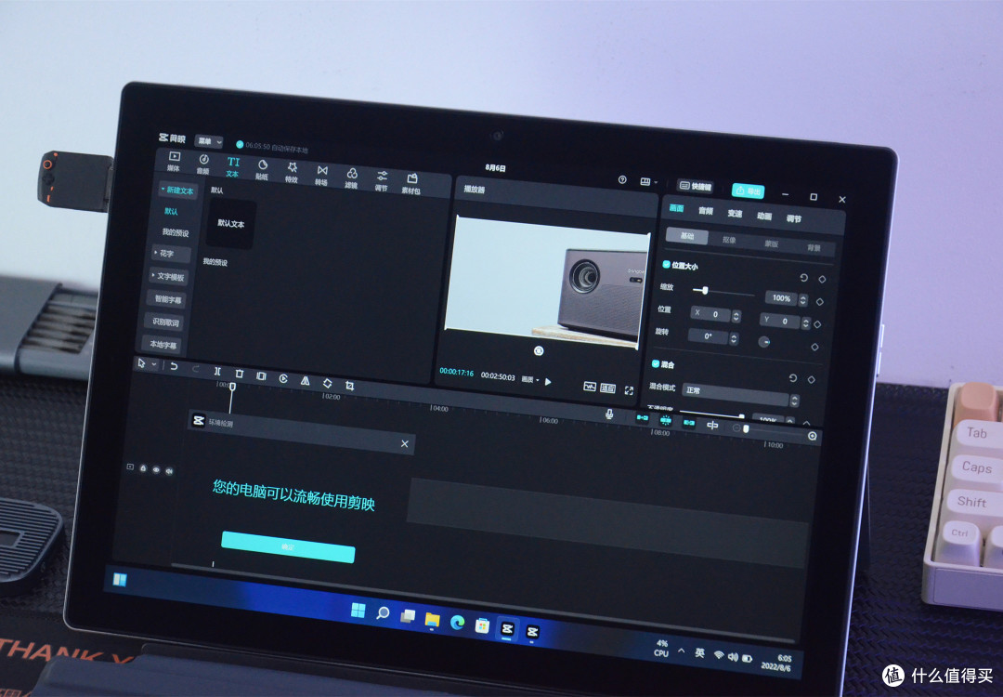Uncheck the 混合 checkbox
1003x697 pixels.
point(655,363)
